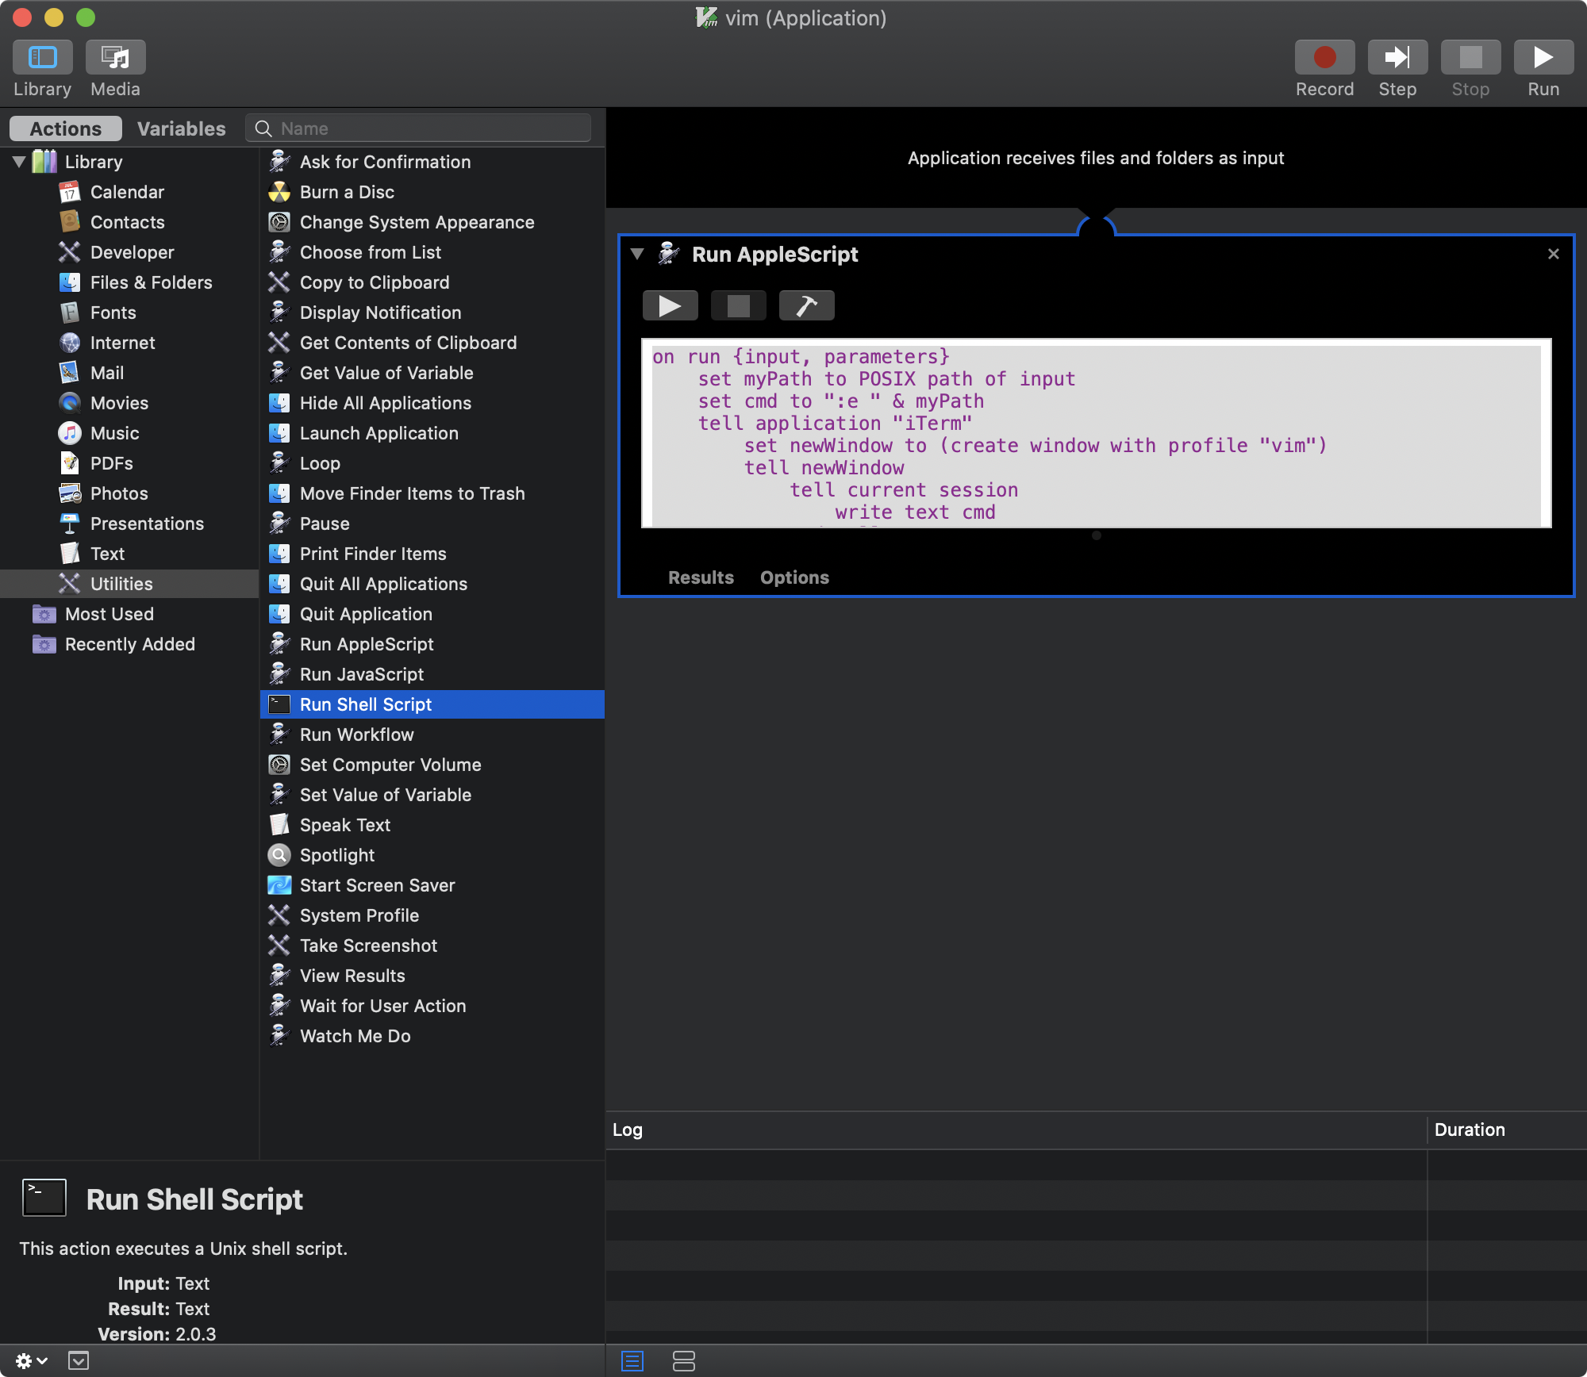Select the Run Shell Script action

pyautogui.click(x=432, y=704)
